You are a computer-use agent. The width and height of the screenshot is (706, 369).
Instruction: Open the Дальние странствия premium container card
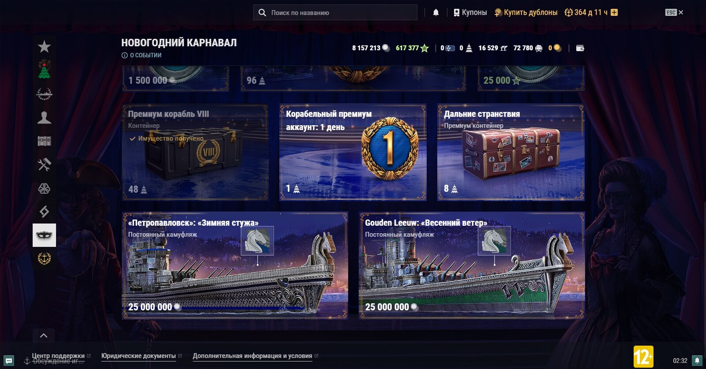tap(511, 153)
